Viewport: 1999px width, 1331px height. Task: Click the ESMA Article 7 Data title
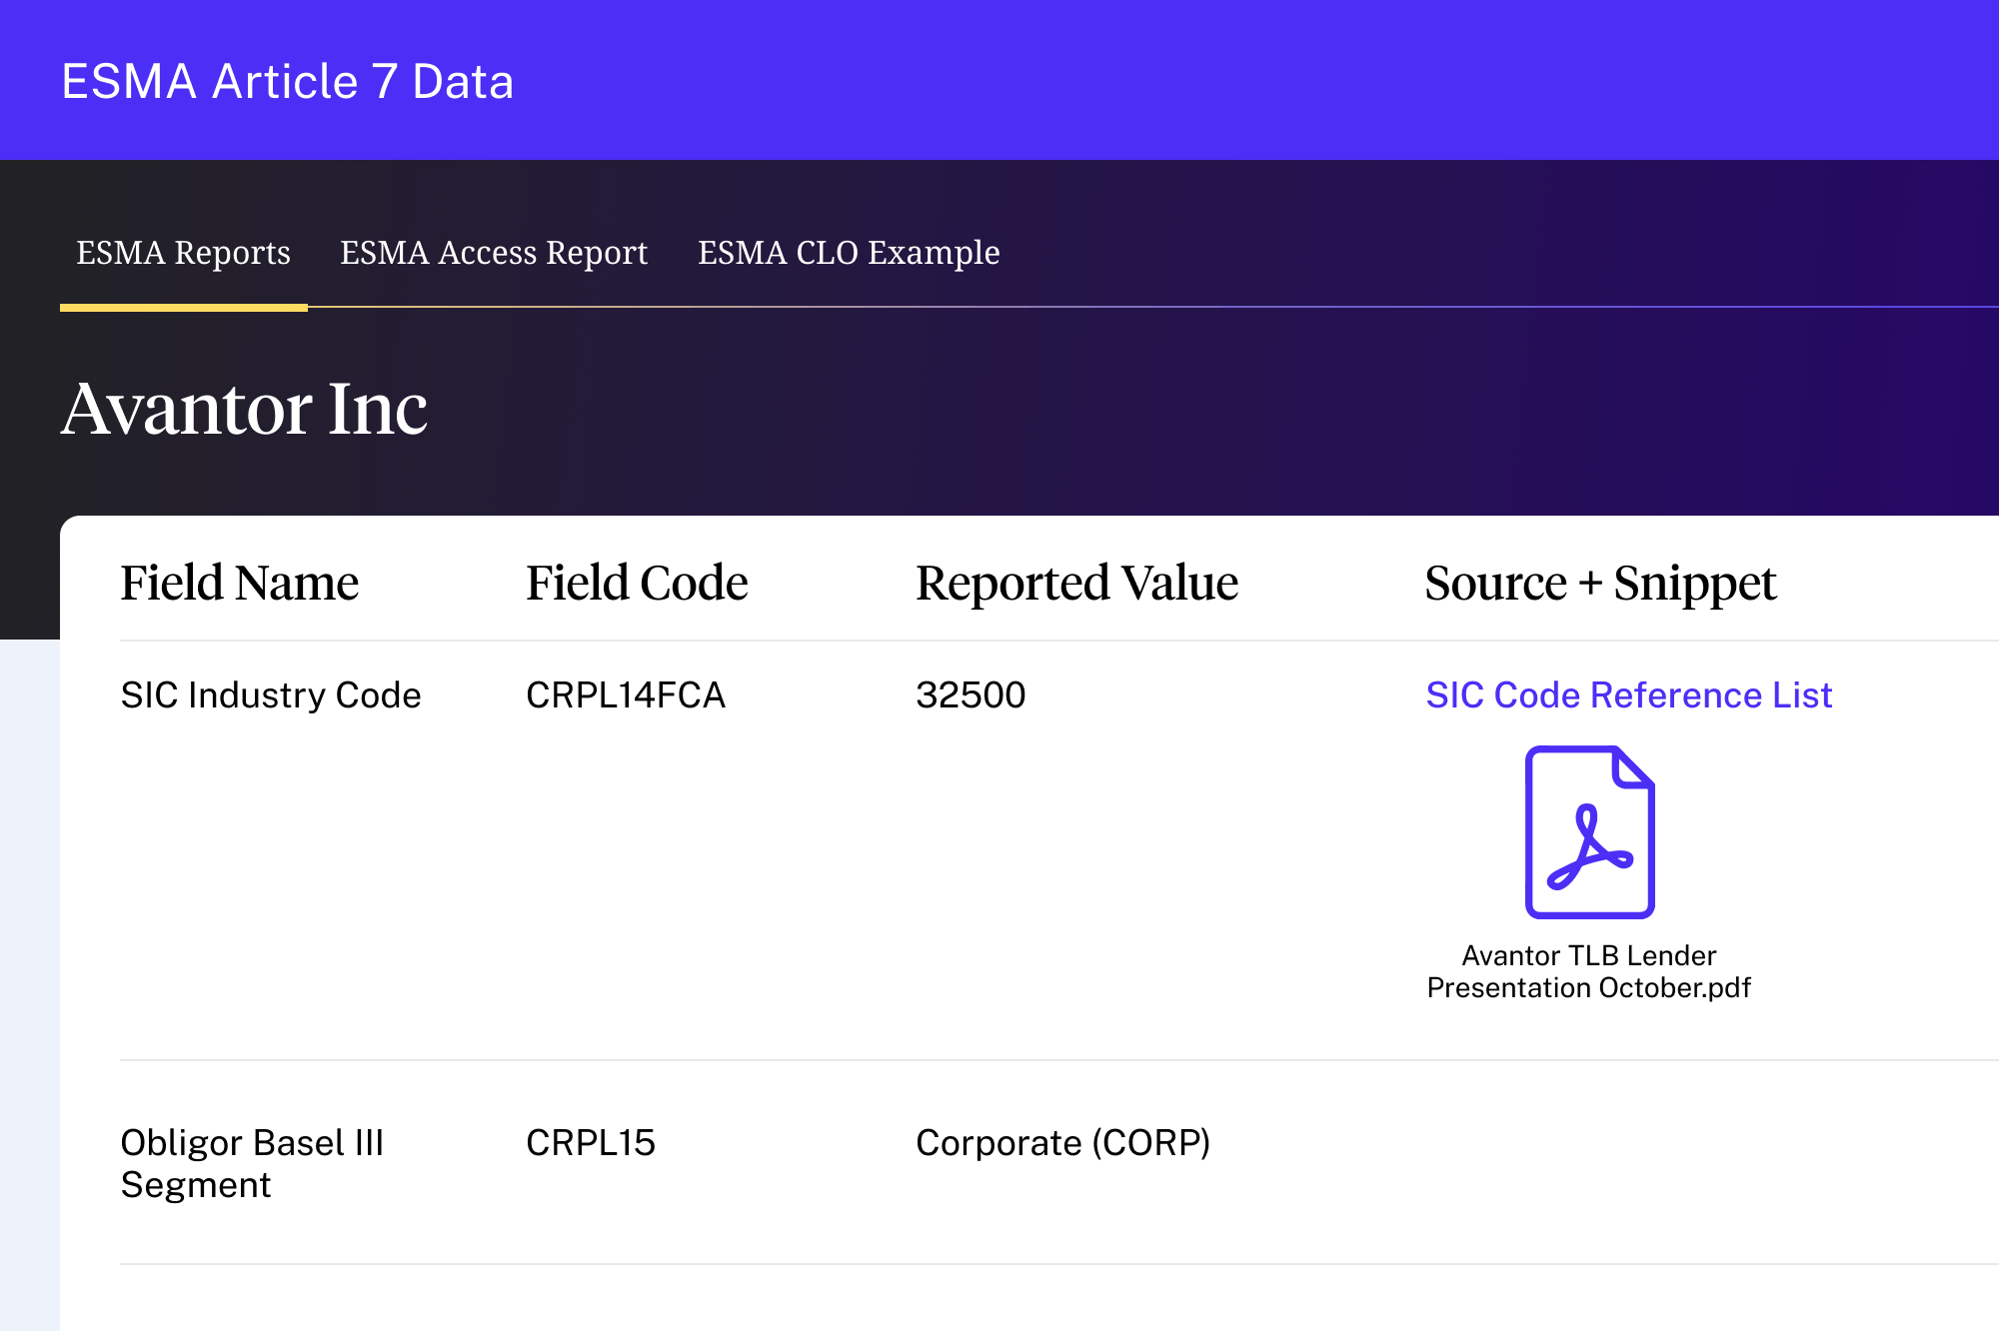click(288, 82)
